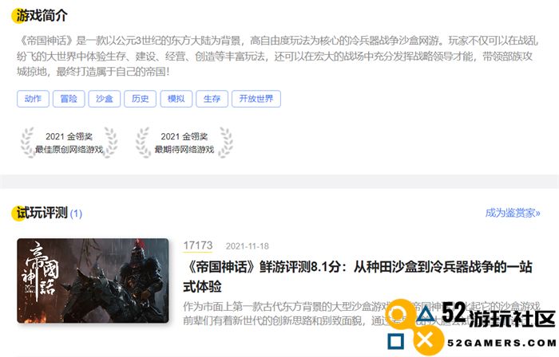Click the review excerpt starting 作为市面上第一款

[362, 313]
